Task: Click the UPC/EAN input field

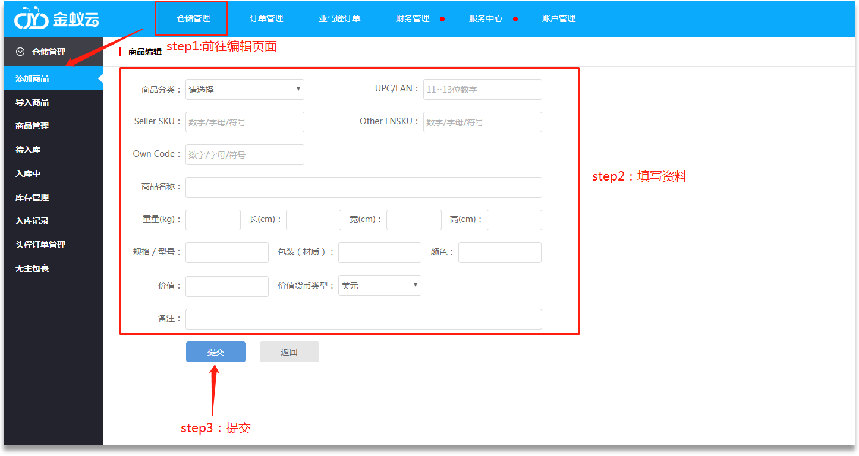Action: (x=482, y=90)
